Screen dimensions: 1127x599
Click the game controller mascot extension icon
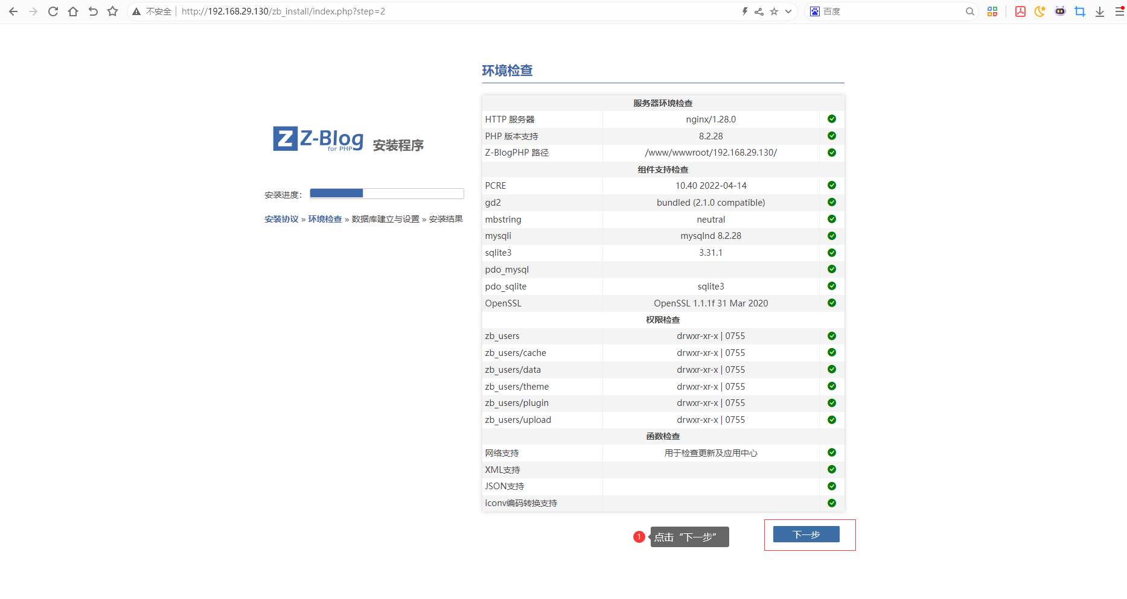tap(1060, 11)
